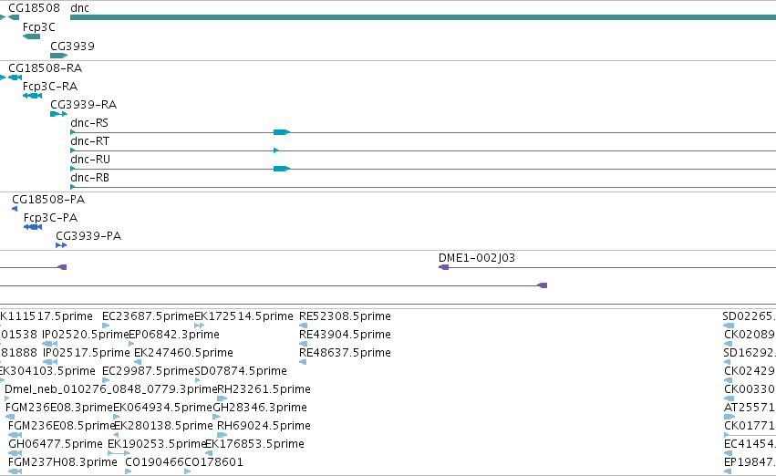Click the dnc-RU transcript label

[x=90, y=160]
